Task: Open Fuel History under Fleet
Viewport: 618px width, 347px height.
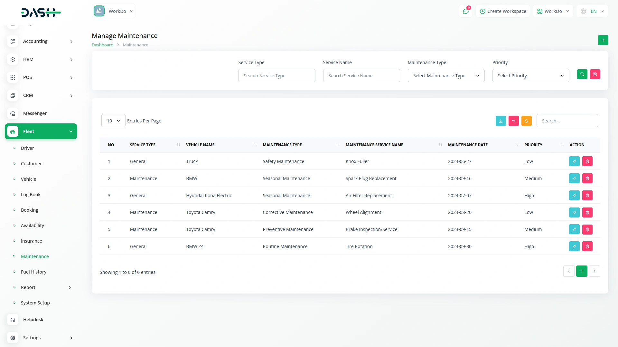Action: pyautogui.click(x=33, y=272)
